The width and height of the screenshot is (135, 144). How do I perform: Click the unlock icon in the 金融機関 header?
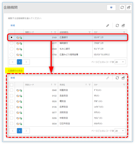(128, 7)
